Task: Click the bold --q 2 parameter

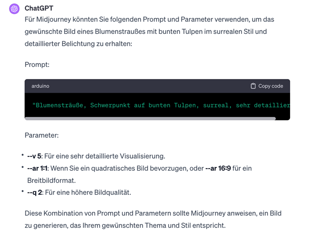Action: [34, 192]
